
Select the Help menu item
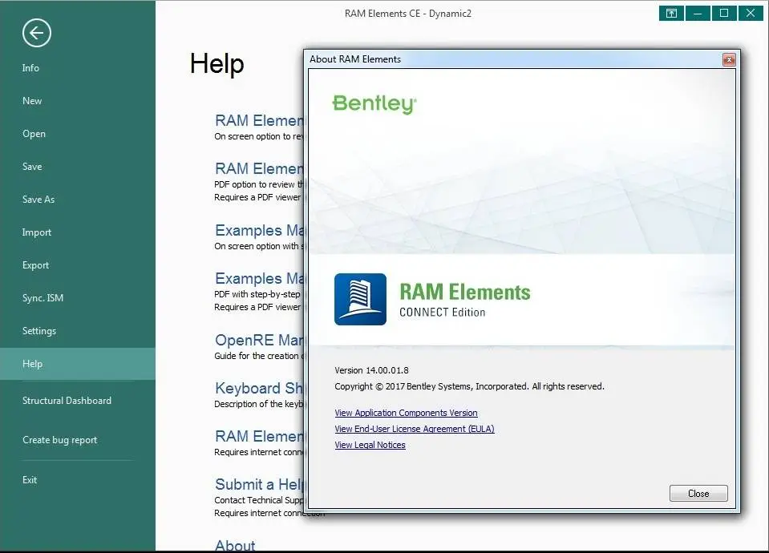click(78, 364)
